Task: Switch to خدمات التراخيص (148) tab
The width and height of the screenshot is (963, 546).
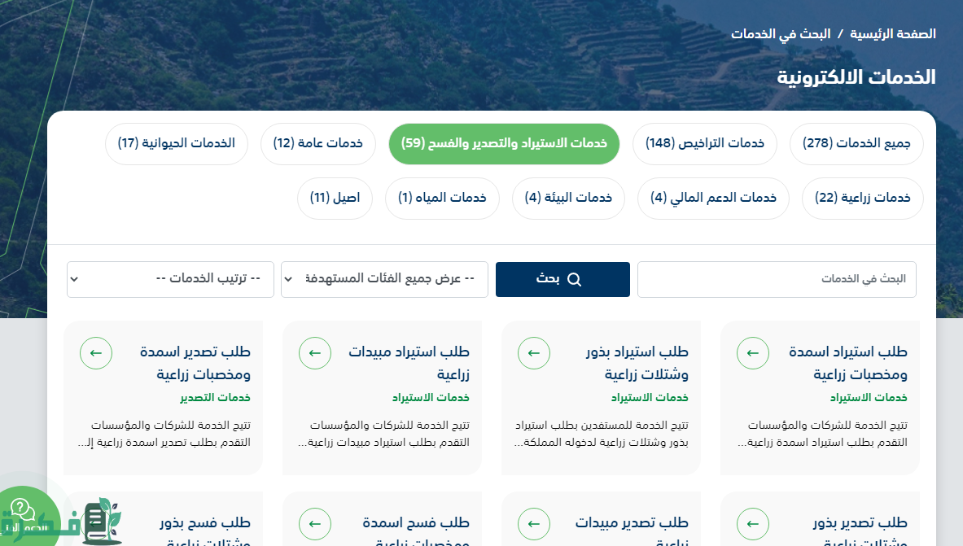Action: [x=704, y=144]
